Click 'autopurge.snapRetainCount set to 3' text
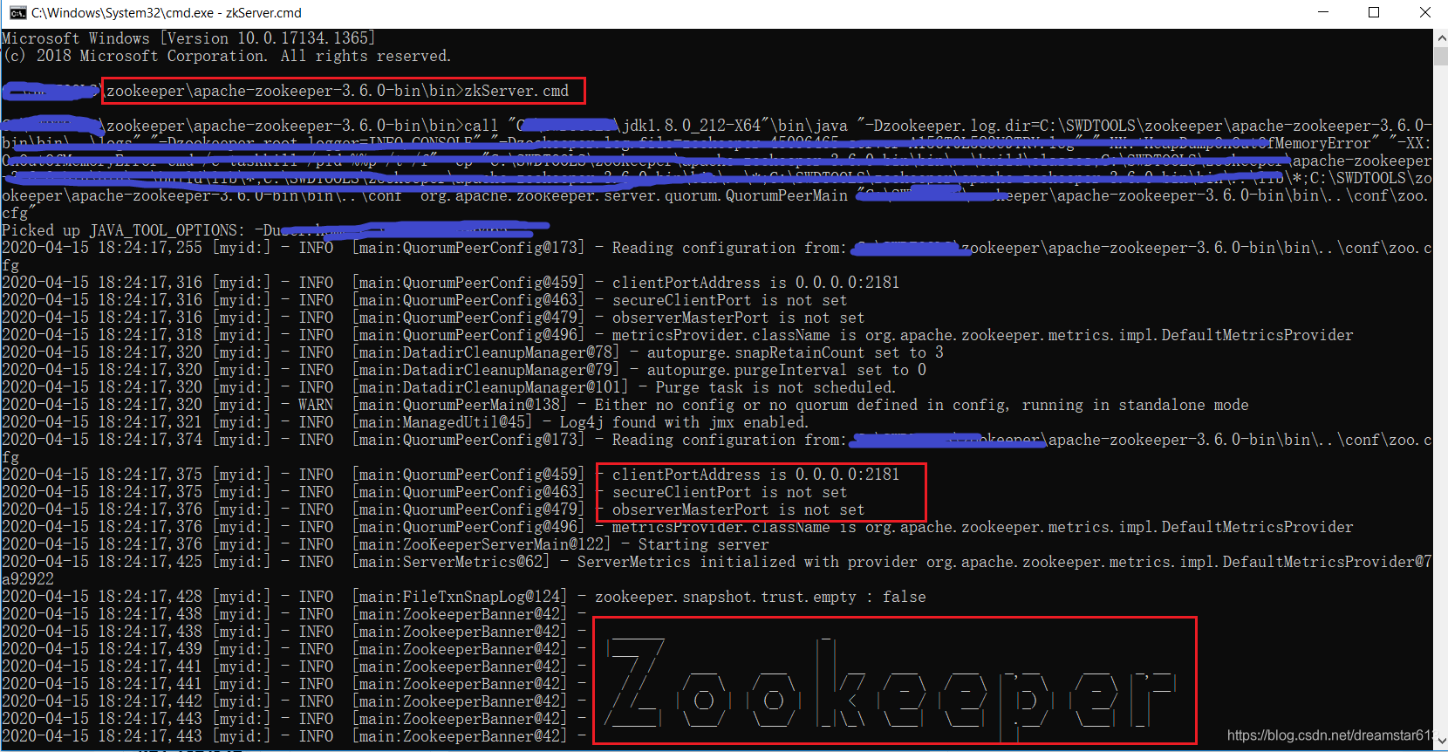Image resolution: width=1448 pixels, height=752 pixels. pos(795,352)
